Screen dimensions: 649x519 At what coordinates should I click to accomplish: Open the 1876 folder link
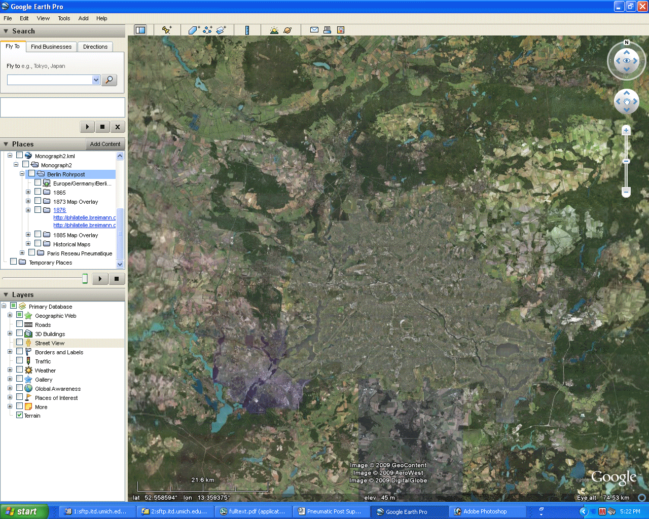[59, 210]
